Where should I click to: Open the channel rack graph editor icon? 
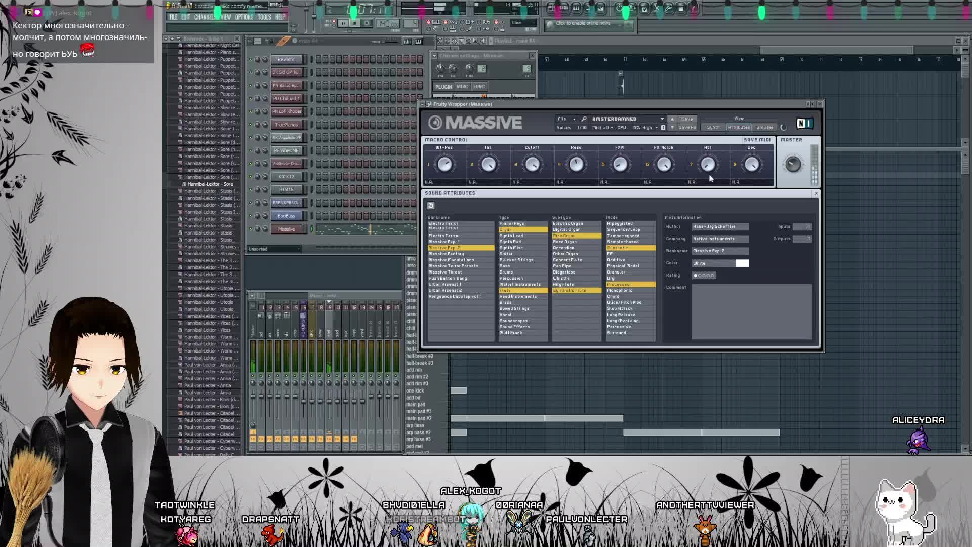(x=408, y=41)
